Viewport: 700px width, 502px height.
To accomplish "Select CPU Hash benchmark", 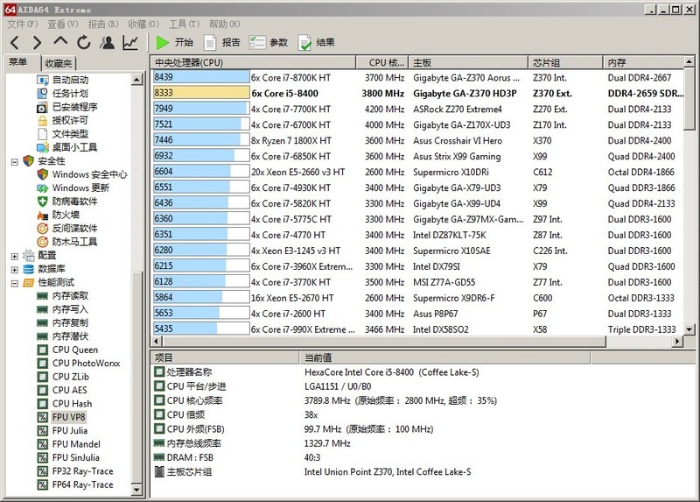I will 72,403.
